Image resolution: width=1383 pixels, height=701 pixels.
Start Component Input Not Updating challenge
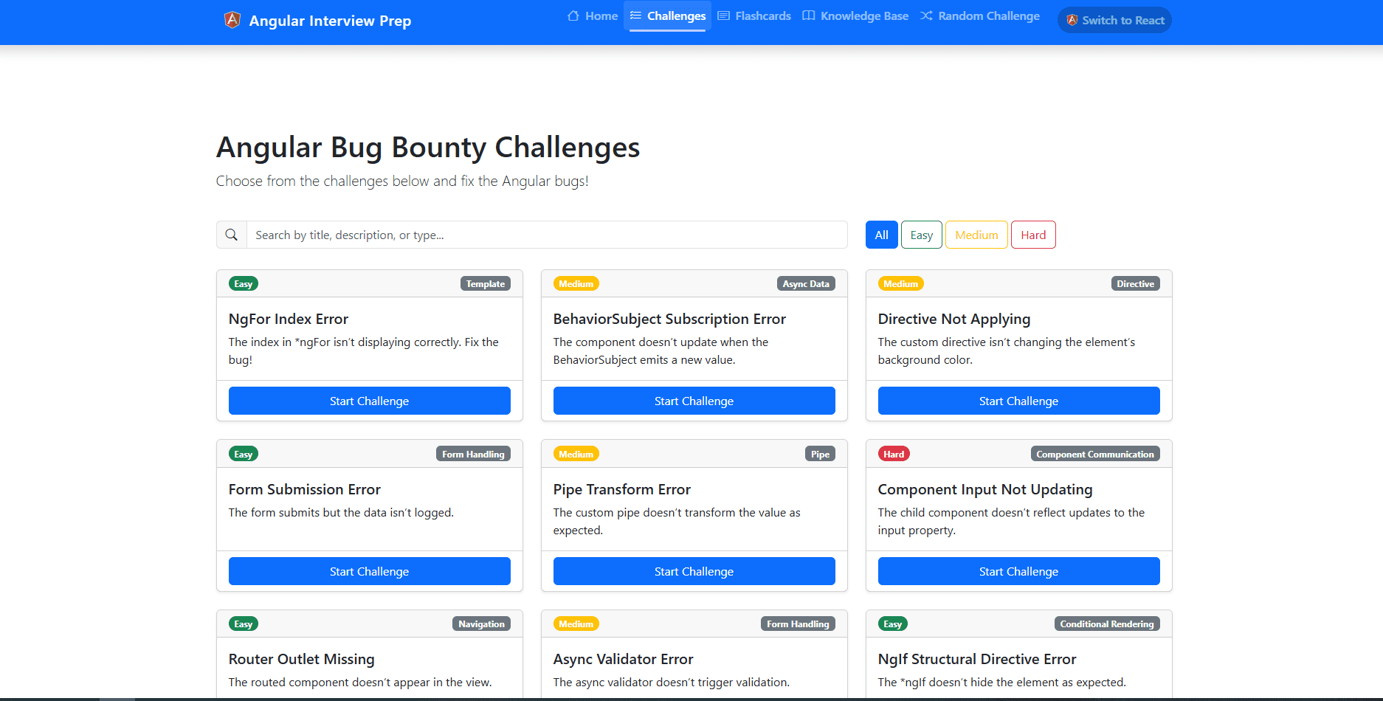point(1019,571)
